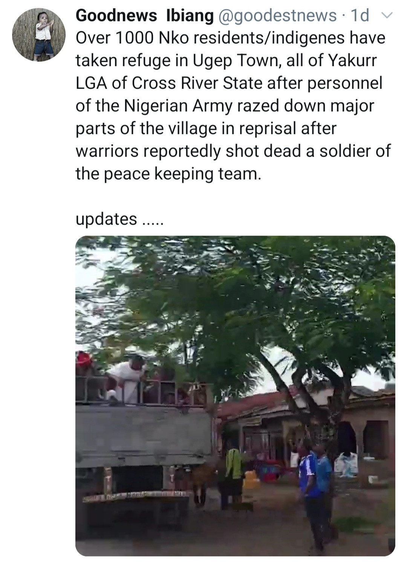Click the tree canopy in the video

(x=234, y=294)
